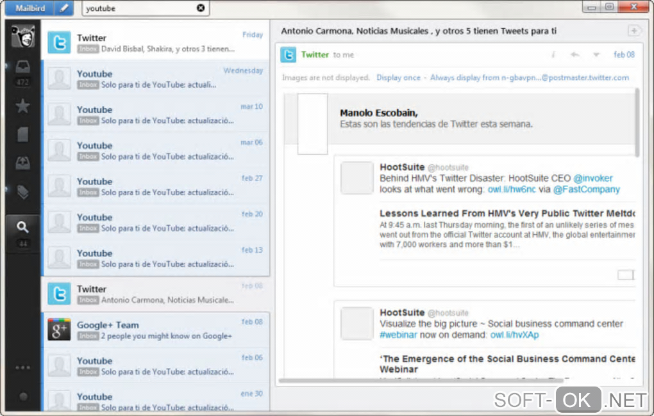Open the drafts folder icon
The height and width of the screenshot is (416, 654).
click(x=22, y=135)
